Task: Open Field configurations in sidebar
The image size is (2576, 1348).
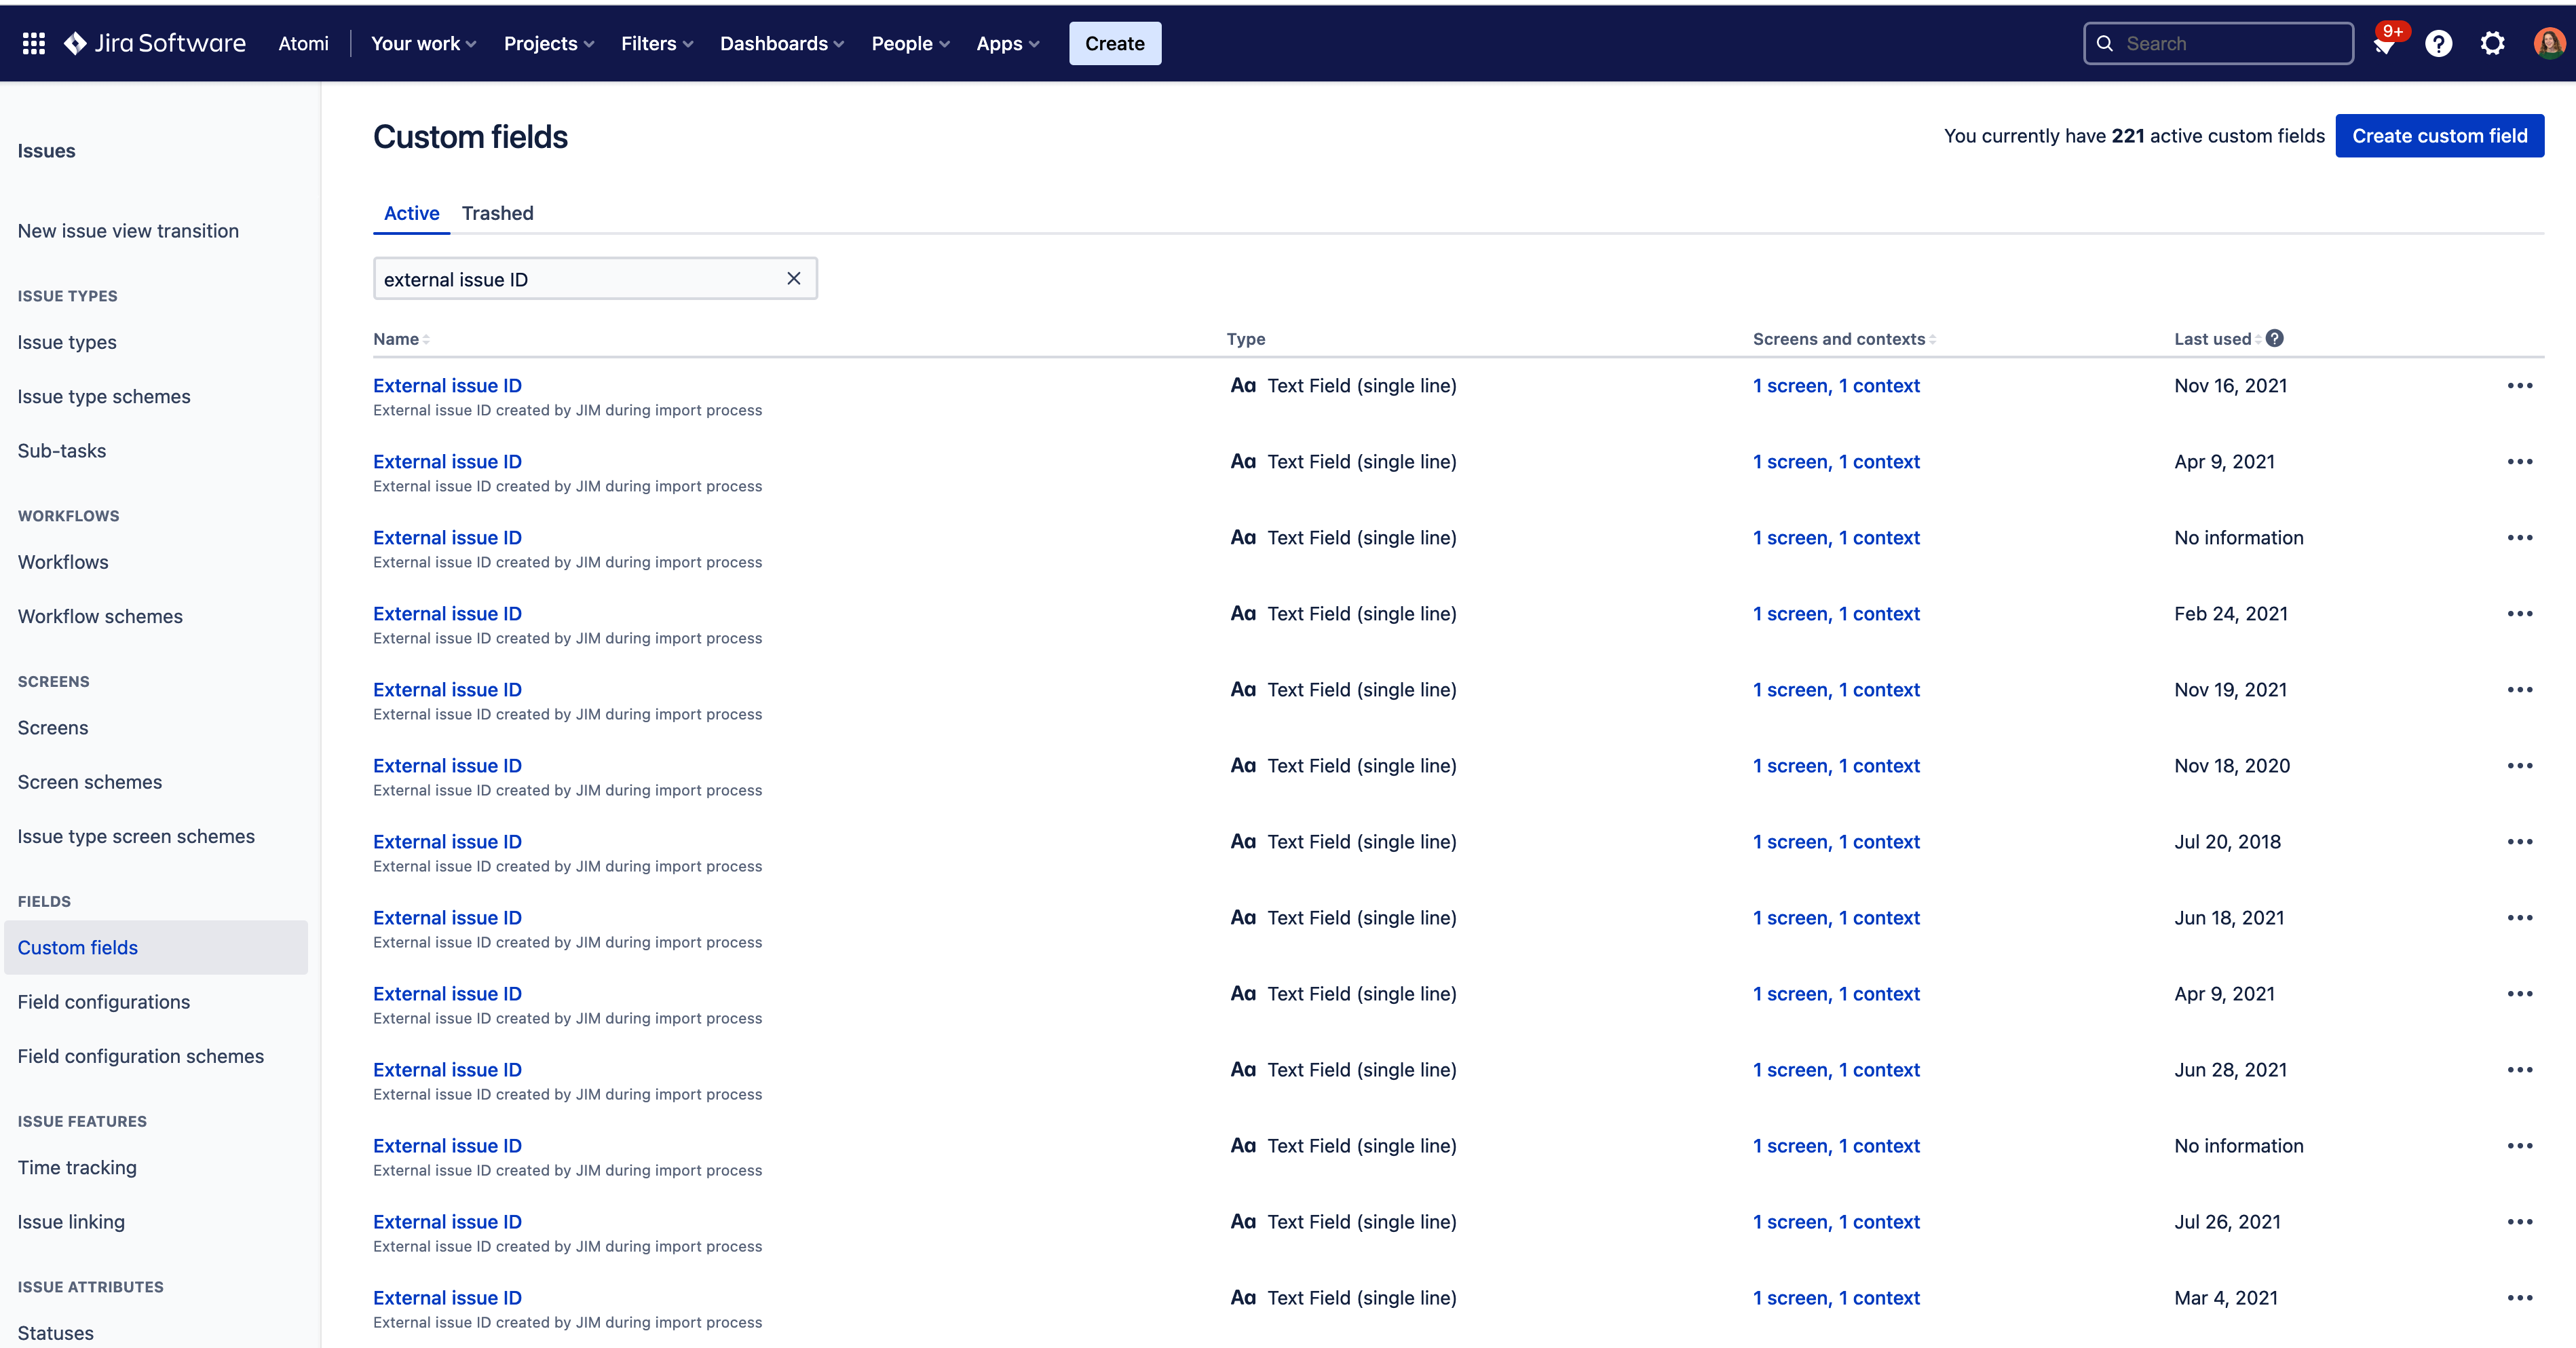Action: (104, 1002)
